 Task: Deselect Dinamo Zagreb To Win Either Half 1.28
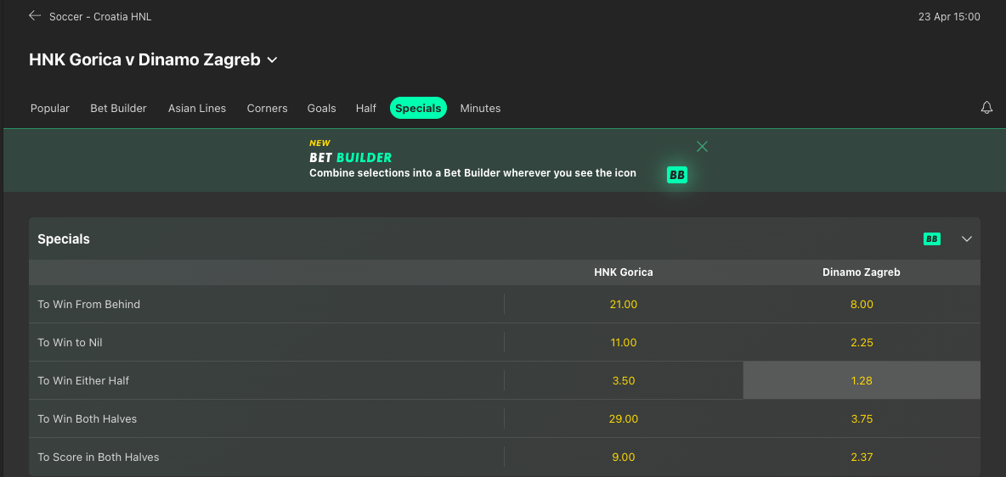[x=862, y=380]
